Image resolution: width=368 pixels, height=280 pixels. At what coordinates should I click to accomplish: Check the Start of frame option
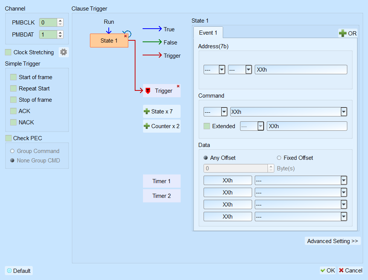point(14,77)
